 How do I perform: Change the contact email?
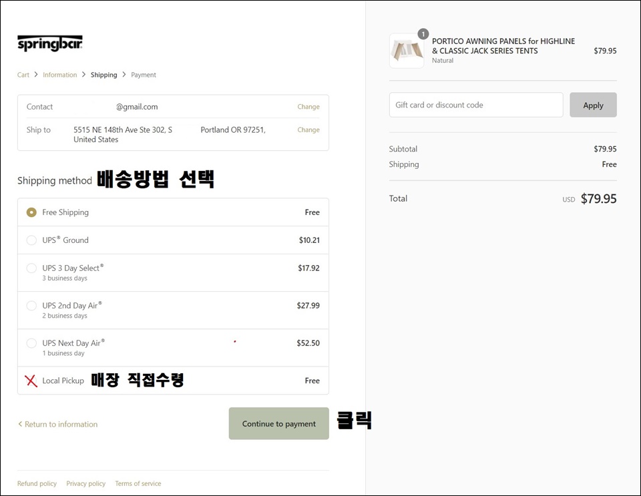pos(308,107)
